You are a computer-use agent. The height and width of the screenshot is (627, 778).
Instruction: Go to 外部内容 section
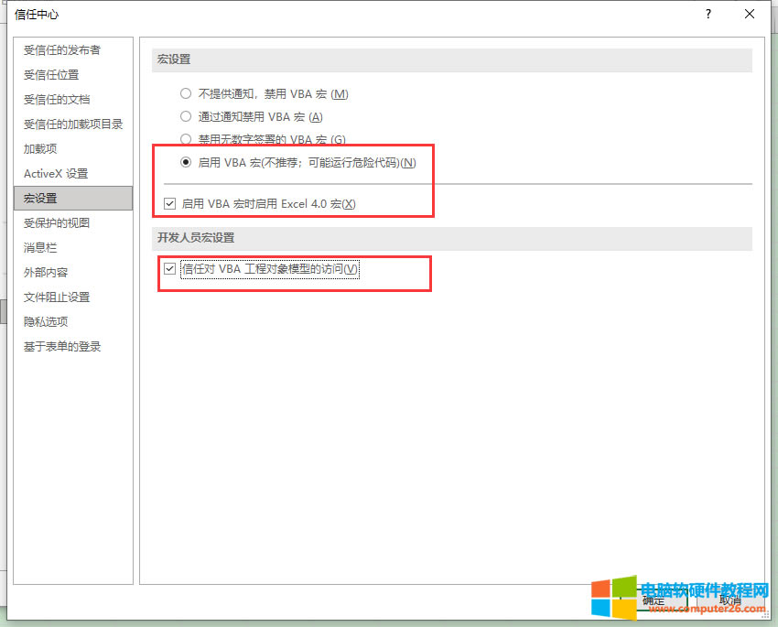(x=46, y=273)
